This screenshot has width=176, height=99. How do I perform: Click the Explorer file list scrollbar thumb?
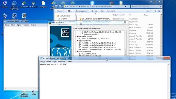(161, 46)
